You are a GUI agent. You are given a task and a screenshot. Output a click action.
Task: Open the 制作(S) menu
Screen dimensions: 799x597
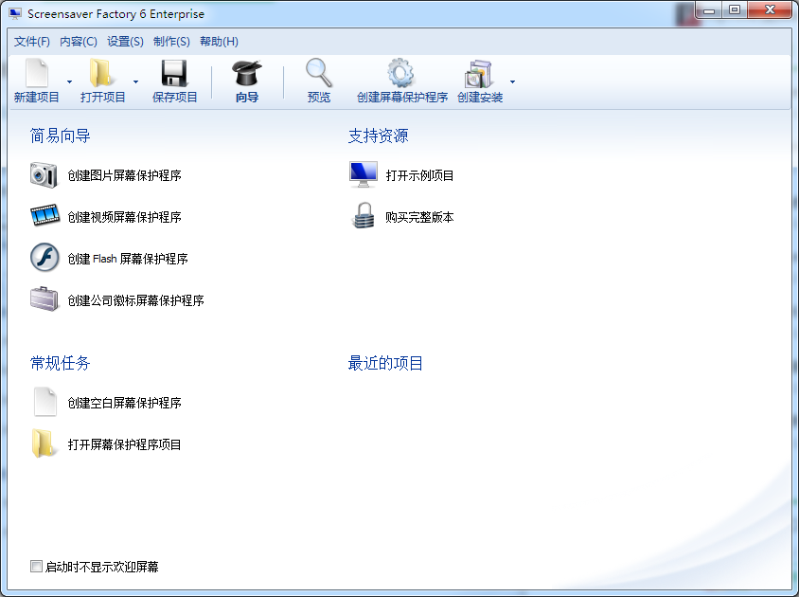tap(171, 42)
